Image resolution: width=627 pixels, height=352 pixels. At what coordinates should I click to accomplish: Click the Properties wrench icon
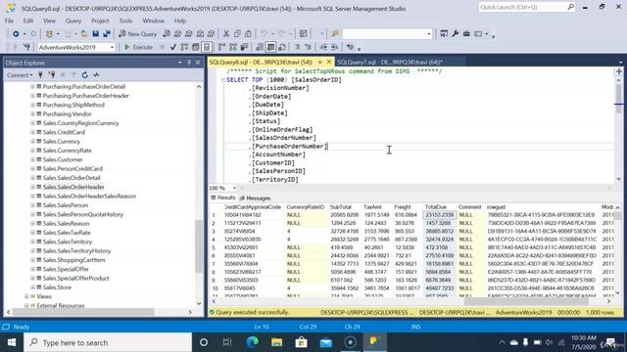coord(455,34)
